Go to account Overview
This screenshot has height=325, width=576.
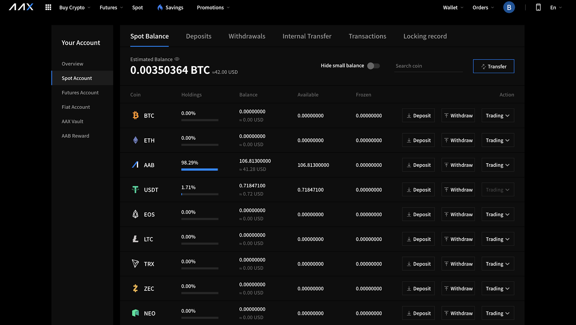click(x=72, y=64)
